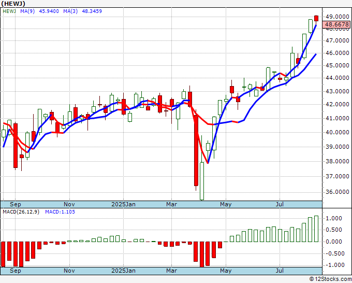This screenshot has width=352, height=283.
Task: Click Sep on the price chart date axis
Action: click(x=15, y=204)
